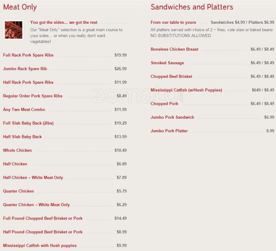Image resolution: width=276 pixels, height=251 pixels.
Task: Click the From our table to yours subheading
Action: pyautogui.click(x=173, y=23)
